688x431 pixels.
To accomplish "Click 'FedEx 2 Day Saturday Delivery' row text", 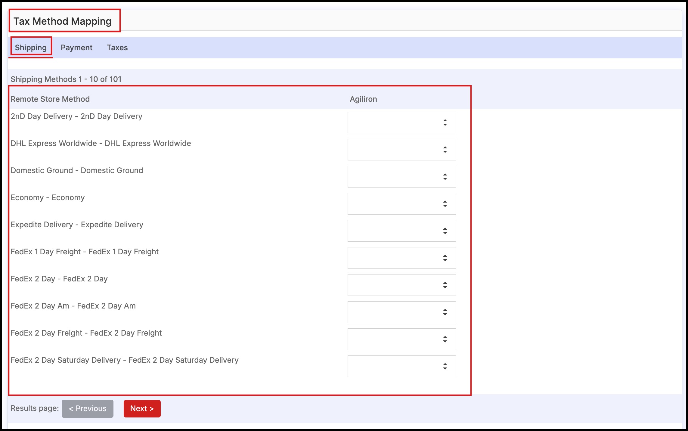I will pos(125,360).
